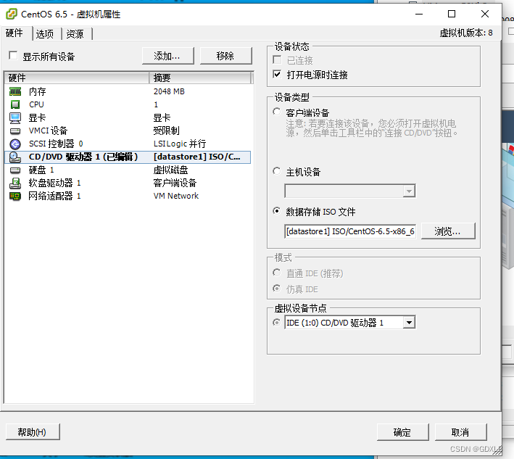Click the 添加... button
The image size is (514, 459).
coord(168,56)
